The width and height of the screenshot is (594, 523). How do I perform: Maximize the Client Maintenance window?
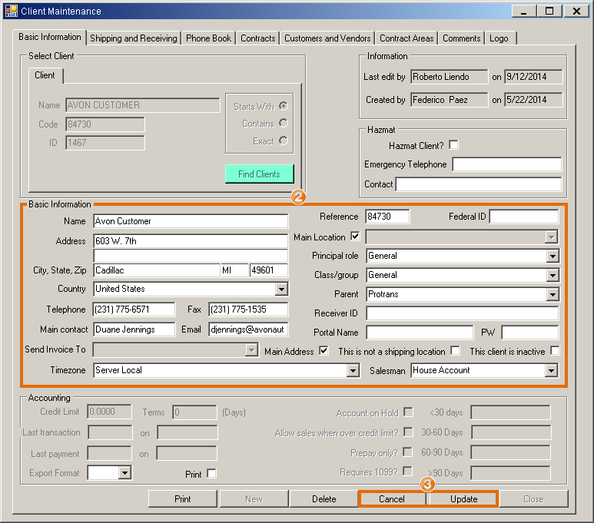click(x=549, y=11)
